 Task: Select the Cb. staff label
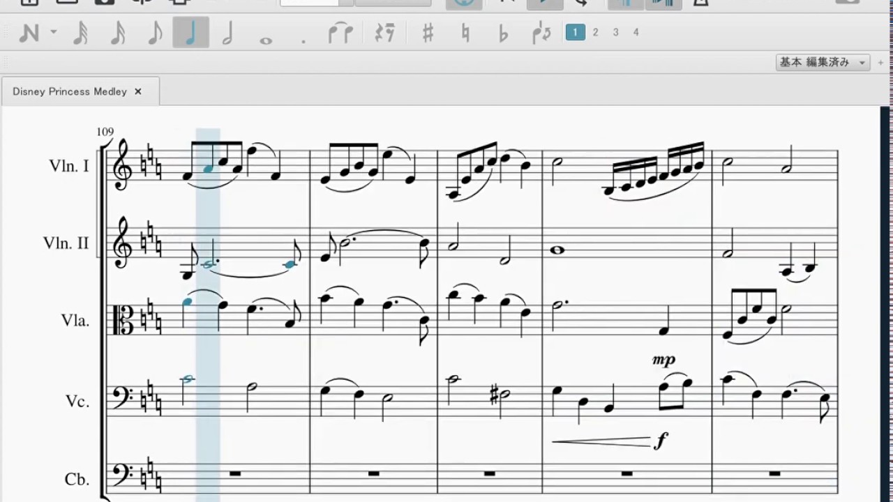coord(77,480)
